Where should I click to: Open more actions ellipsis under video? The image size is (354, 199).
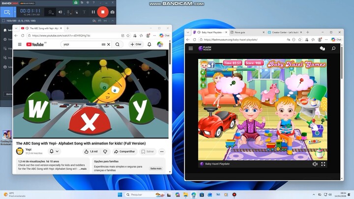(x=162, y=152)
